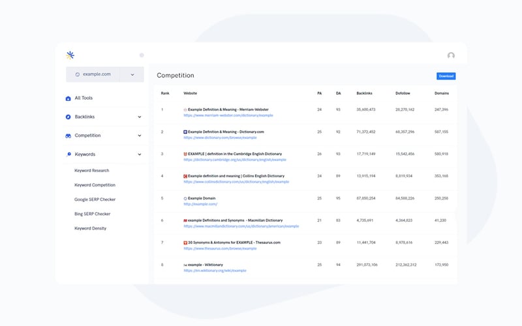Click title 'Example Definition & Meaning - Dictionary.com'

coord(226,132)
